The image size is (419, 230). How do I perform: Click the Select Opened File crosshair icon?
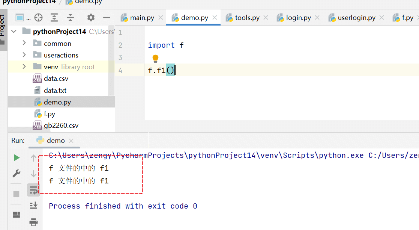tap(39, 18)
